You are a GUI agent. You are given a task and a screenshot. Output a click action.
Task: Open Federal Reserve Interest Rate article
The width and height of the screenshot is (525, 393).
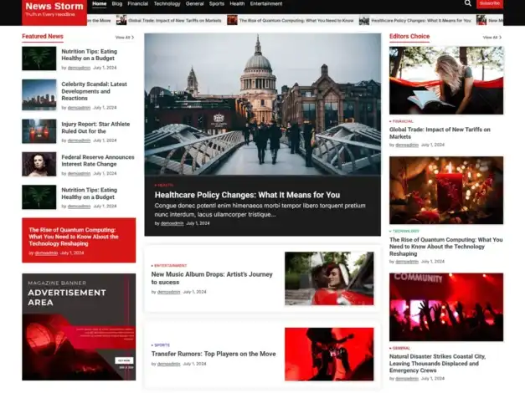click(98, 161)
